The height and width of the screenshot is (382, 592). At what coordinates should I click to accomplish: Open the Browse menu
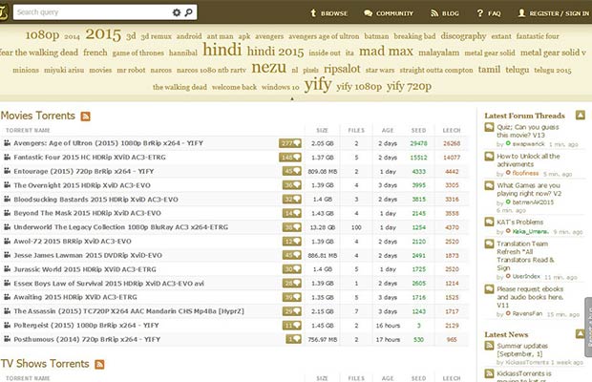pyautogui.click(x=329, y=14)
